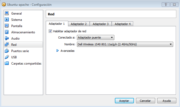Open the Conectado a dropdown

point(95,38)
